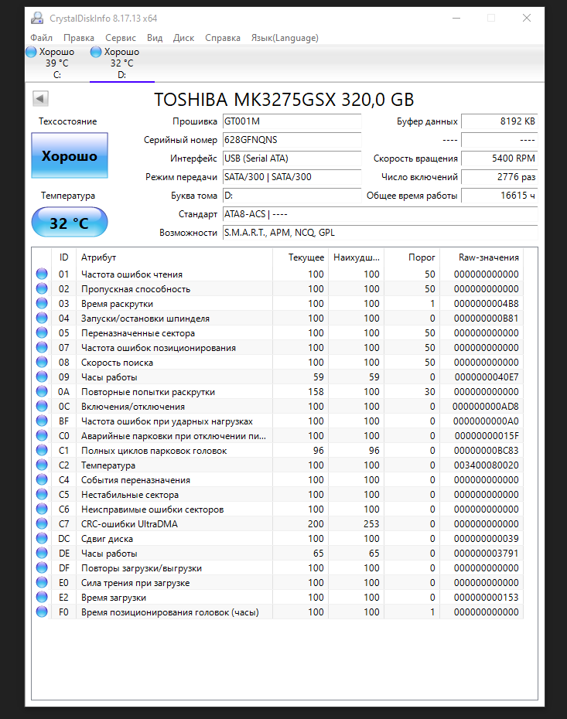This screenshot has width=567, height=719.
Task: Open the Диск menu
Action: pos(183,38)
